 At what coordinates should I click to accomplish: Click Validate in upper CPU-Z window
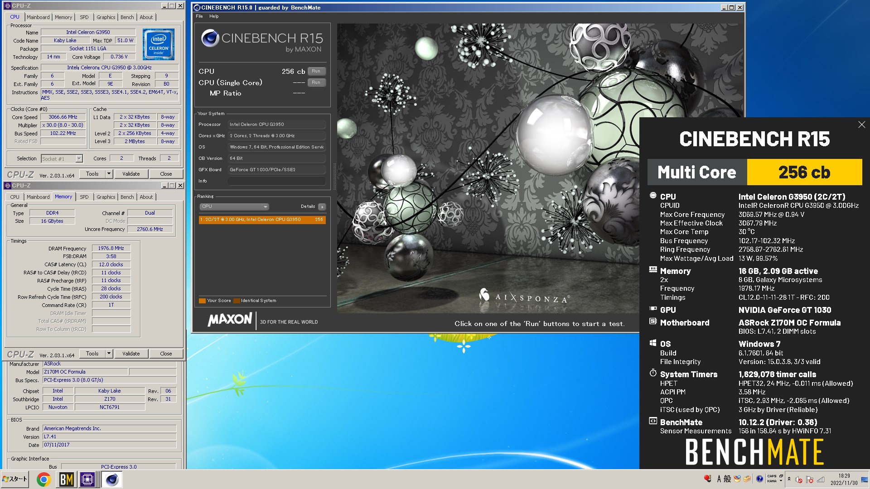131,174
